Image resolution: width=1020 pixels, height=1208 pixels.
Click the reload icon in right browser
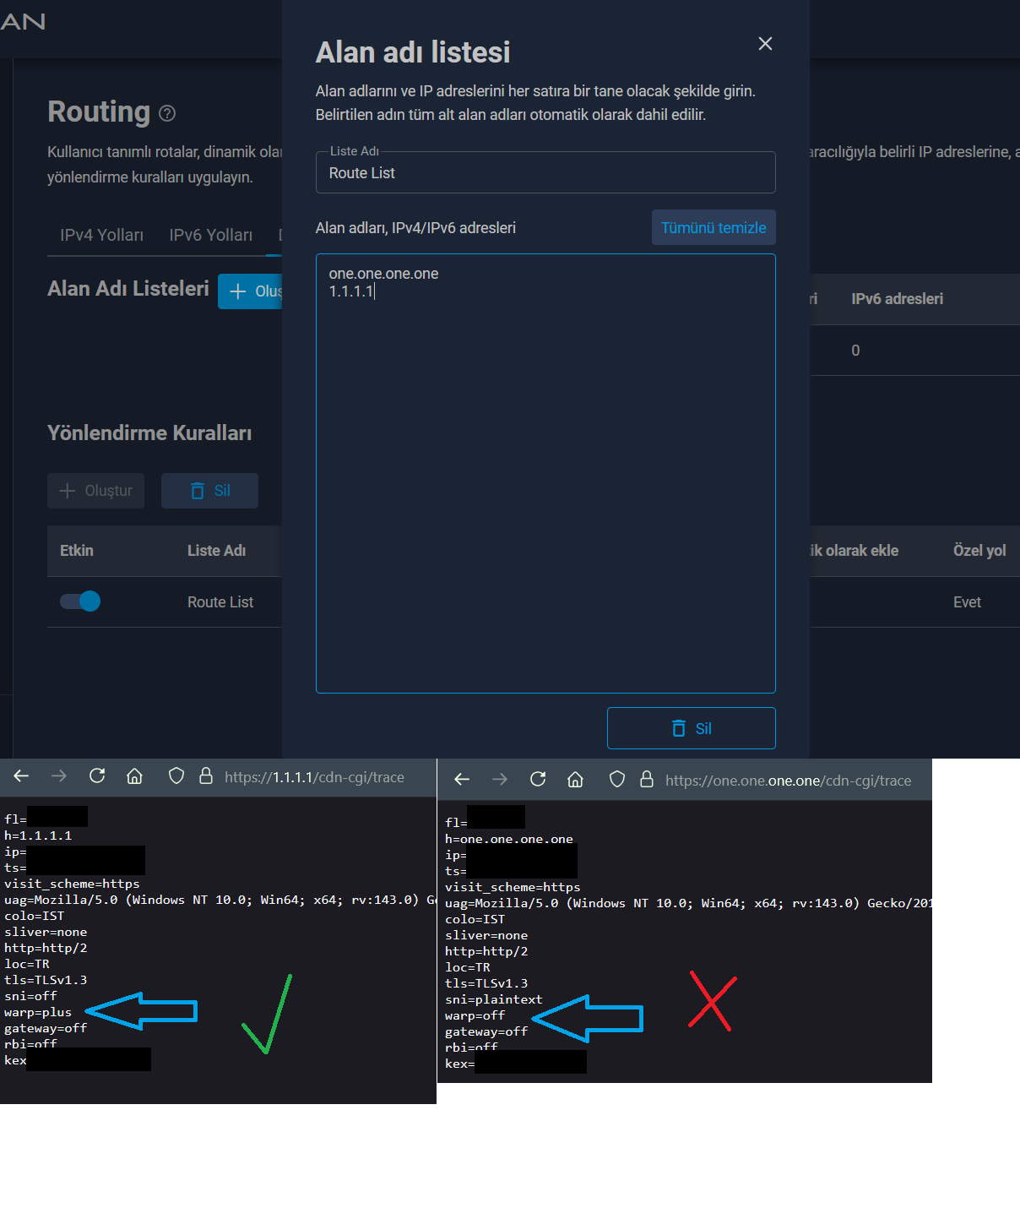coord(538,780)
